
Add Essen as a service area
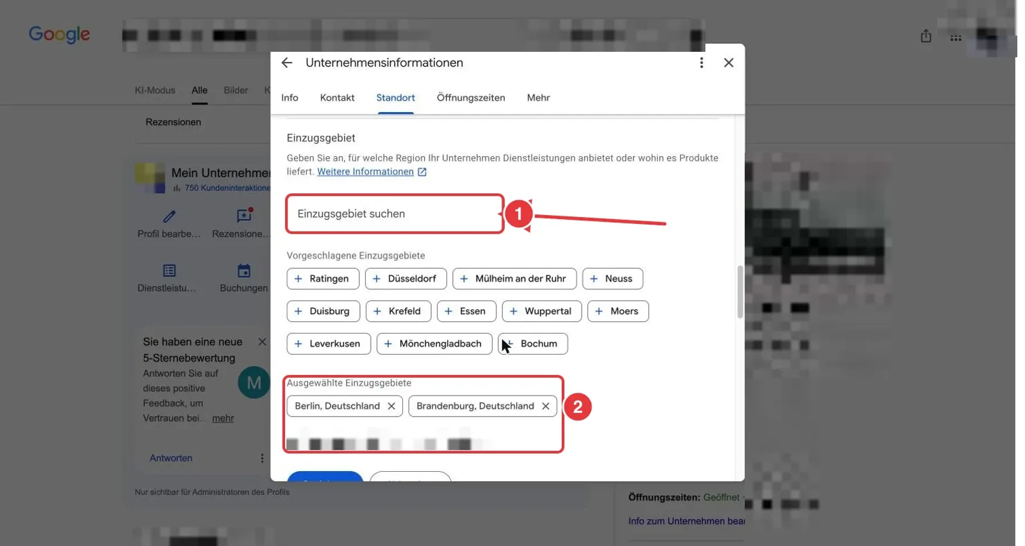point(466,311)
